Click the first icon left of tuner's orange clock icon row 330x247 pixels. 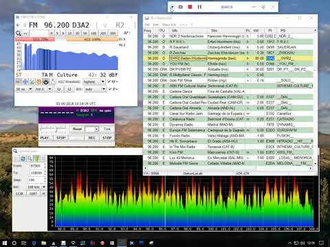(x=19, y=82)
